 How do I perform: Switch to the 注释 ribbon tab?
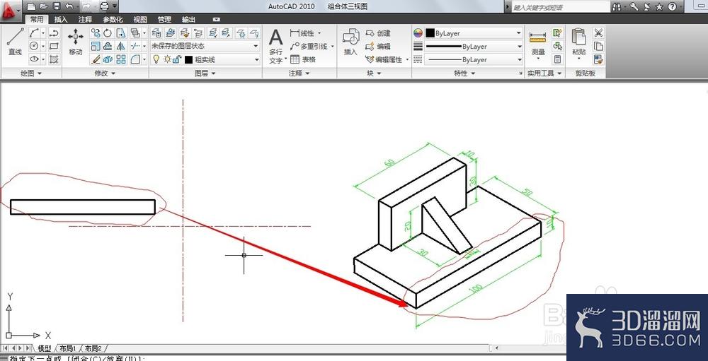point(85,19)
